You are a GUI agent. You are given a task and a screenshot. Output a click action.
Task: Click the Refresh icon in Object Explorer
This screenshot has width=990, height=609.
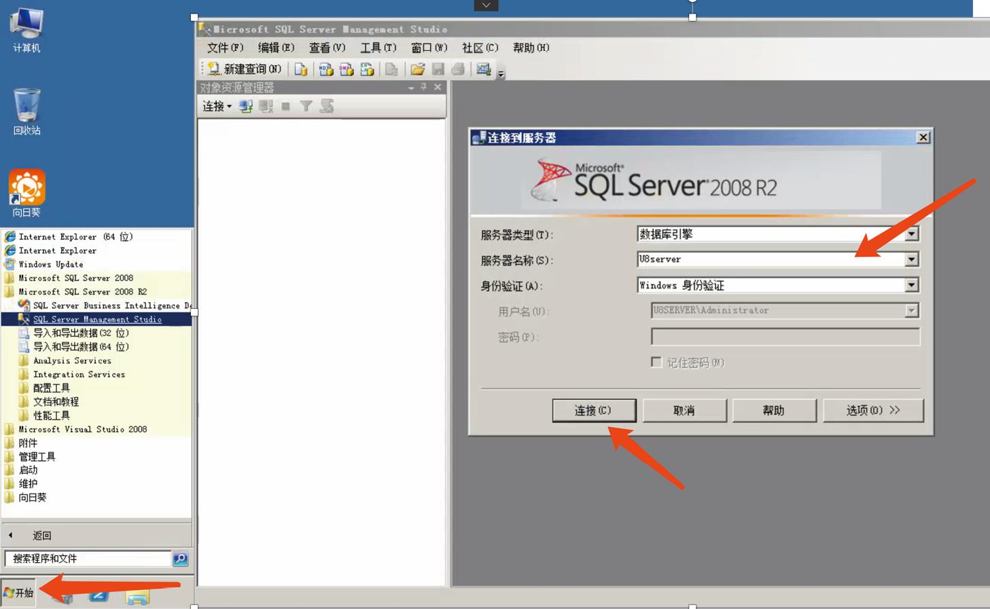pyautogui.click(x=327, y=107)
